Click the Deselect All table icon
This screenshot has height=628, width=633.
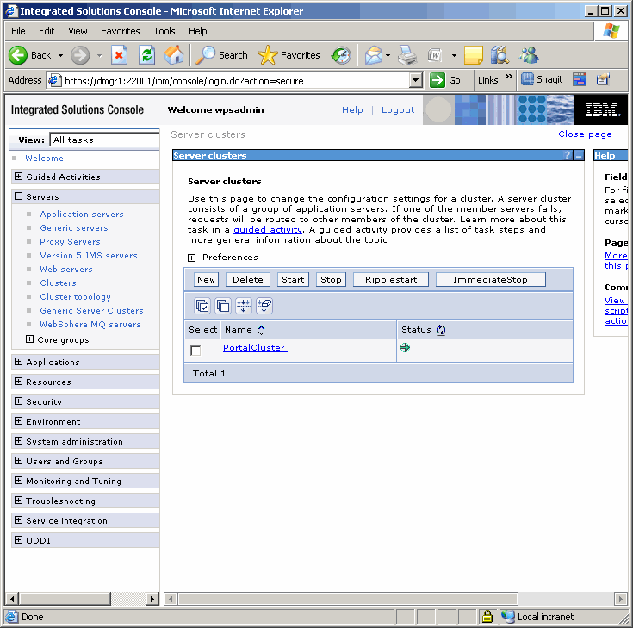[223, 306]
